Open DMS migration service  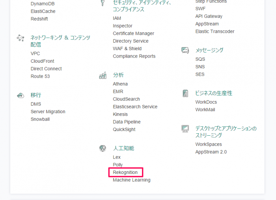[x=36, y=104]
